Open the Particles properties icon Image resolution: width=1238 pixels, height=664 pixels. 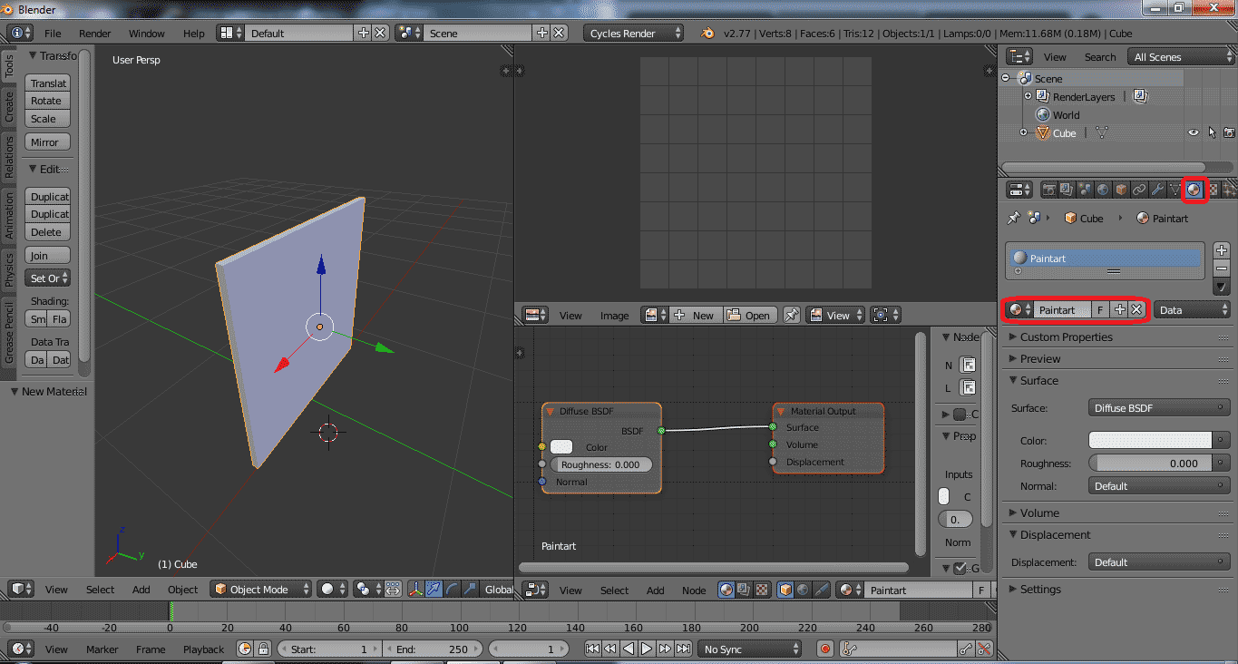pyautogui.click(x=1230, y=189)
